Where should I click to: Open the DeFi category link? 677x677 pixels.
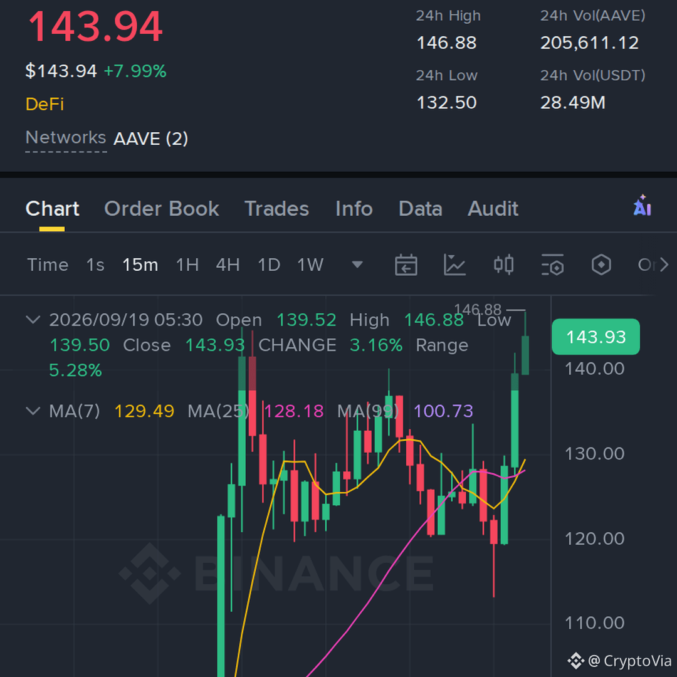[45, 104]
